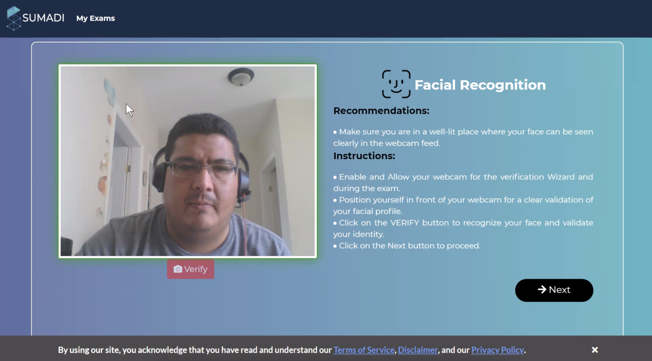Open the Privacy Policy link

tap(497, 350)
